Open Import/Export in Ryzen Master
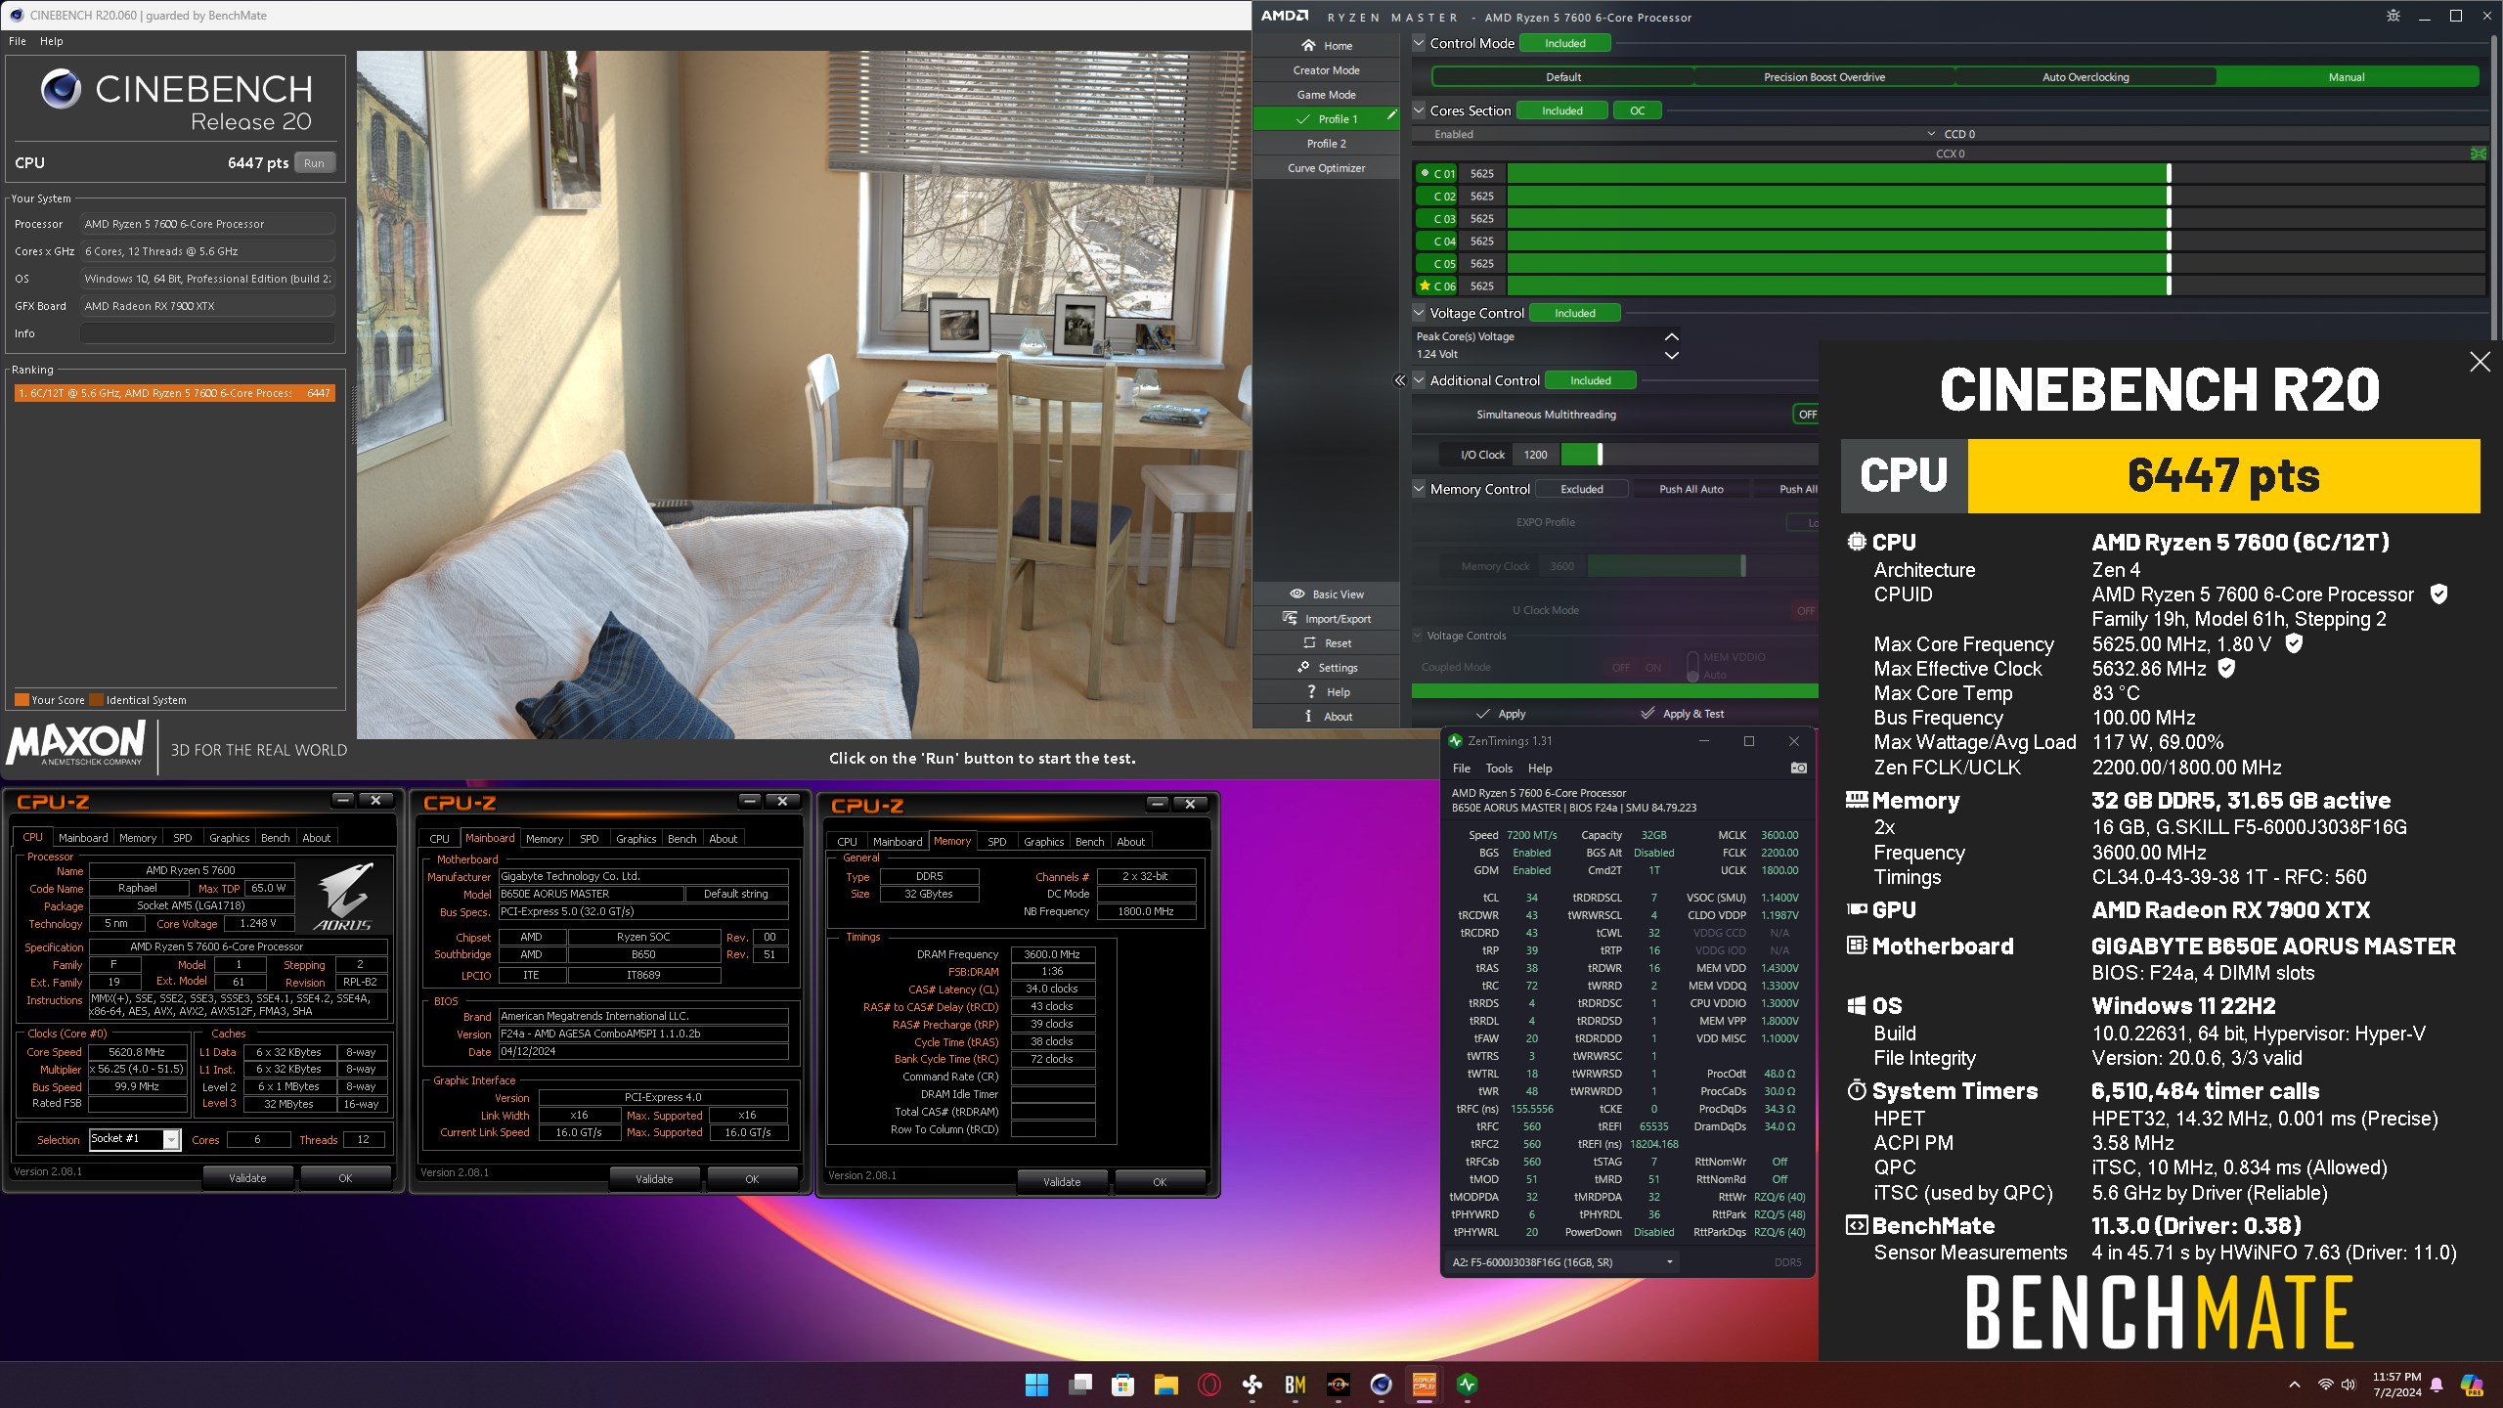Image resolution: width=2503 pixels, height=1408 pixels. pos(1327,619)
